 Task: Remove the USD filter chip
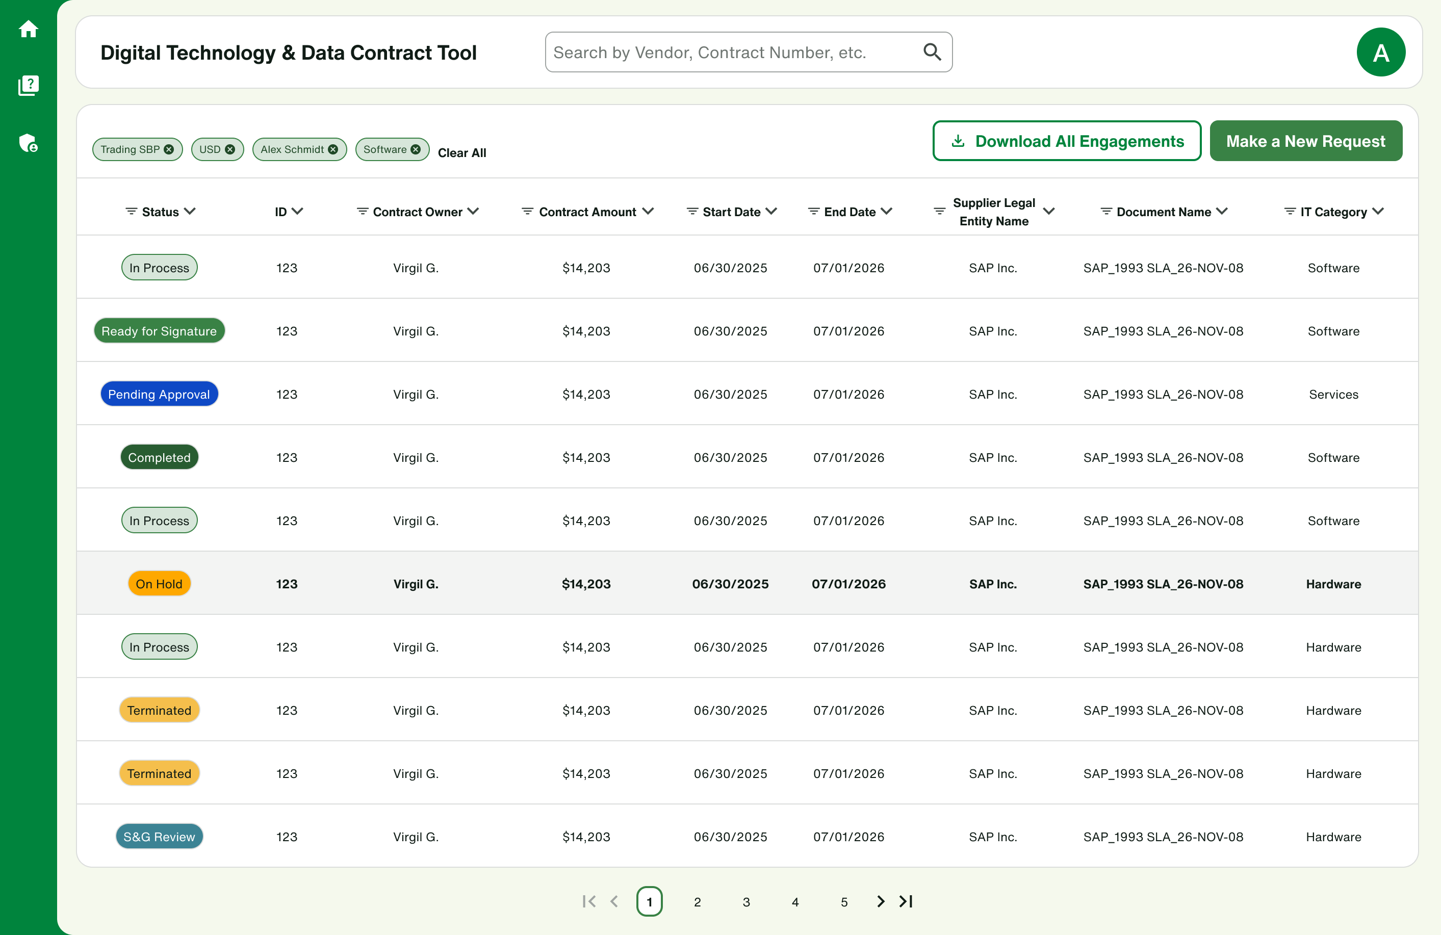point(230,149)
